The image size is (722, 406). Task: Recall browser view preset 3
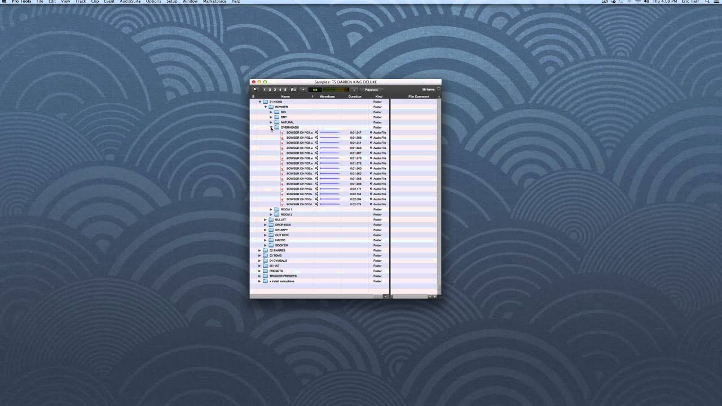point(275,90)
